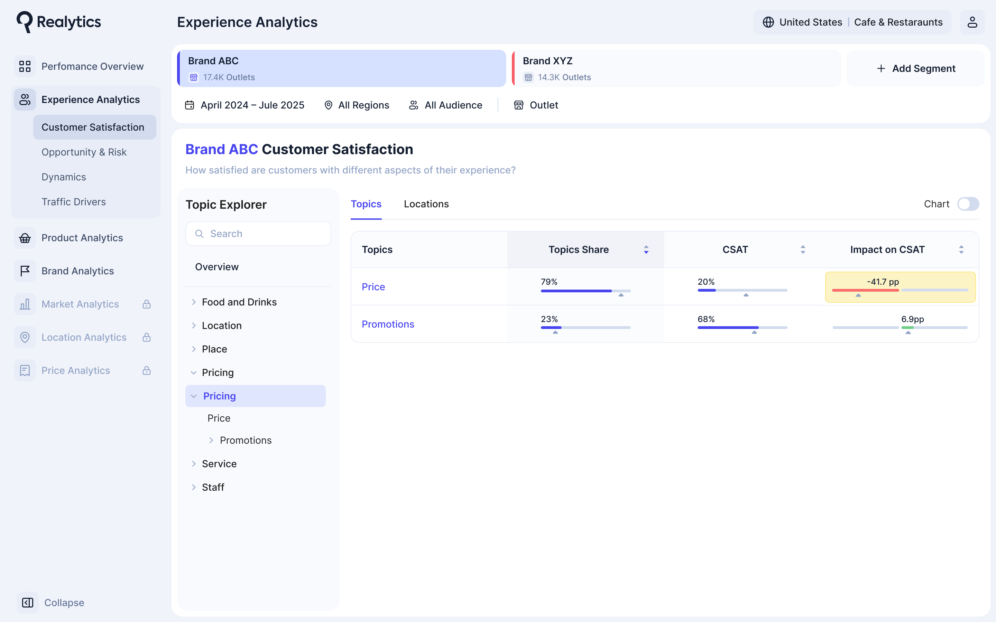This screenshot has width=996, height=622.
Task: Click Price Topics Share progress bar
Action: (585, 291)
